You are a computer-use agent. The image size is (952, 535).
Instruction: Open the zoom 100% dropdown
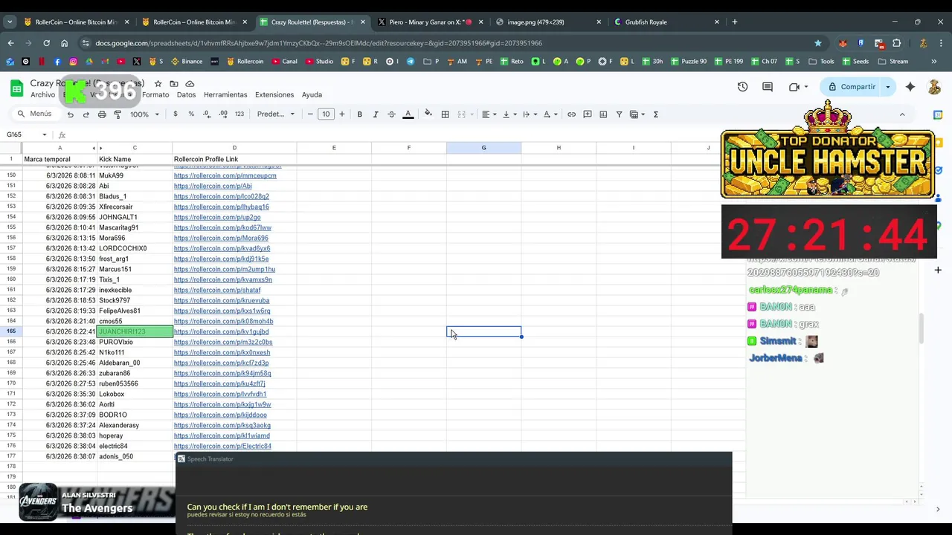(145, 114)
